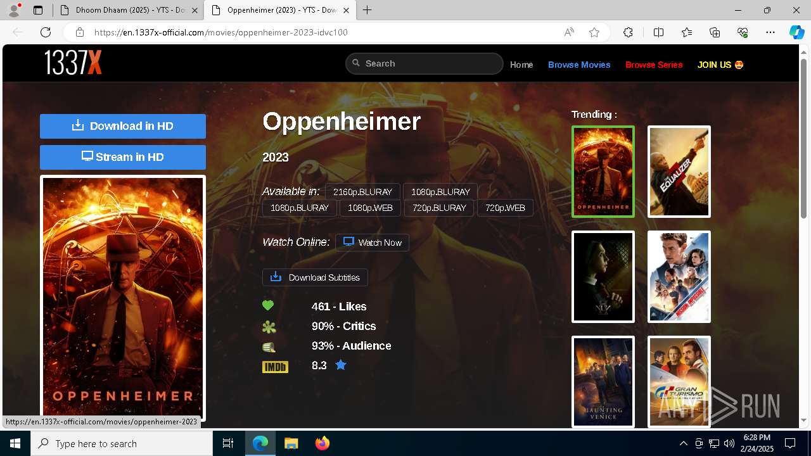811x456 pixels.
Task: Open the notifications center icon
Action: (x=790, y=443)
